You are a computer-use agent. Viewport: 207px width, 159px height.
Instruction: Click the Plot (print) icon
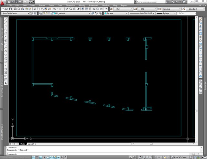[15, 9]
